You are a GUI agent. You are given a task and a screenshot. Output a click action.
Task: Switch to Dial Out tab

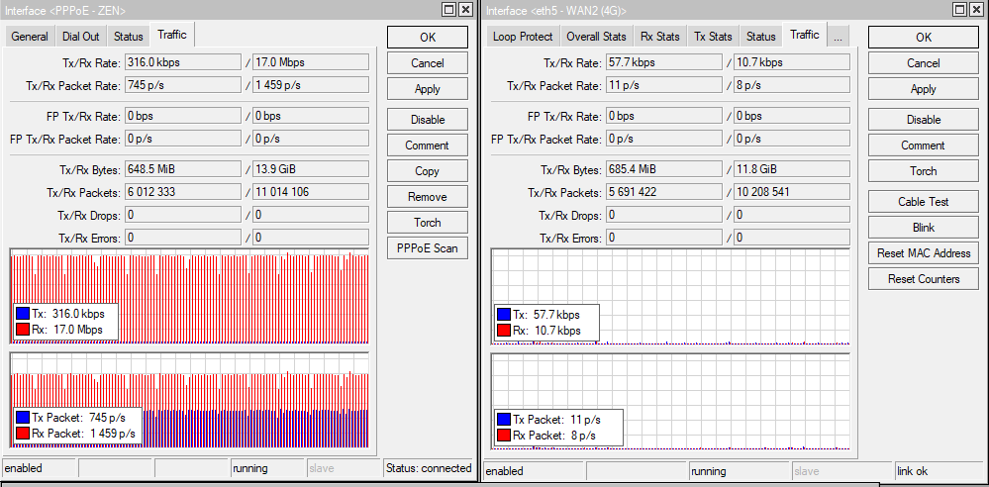coord(81,37)
